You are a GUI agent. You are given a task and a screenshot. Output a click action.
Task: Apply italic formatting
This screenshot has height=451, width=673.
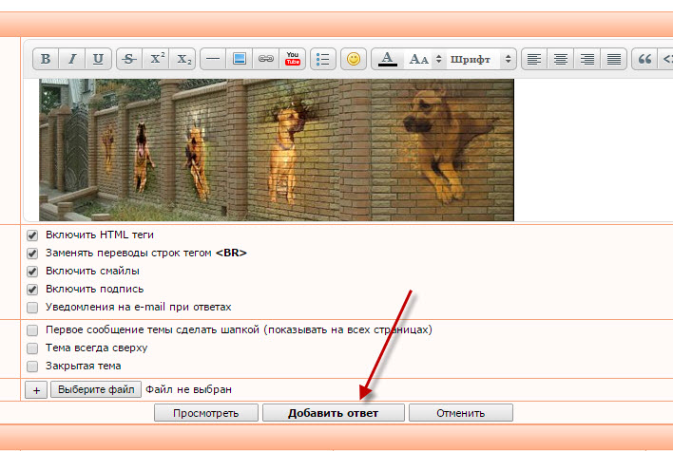[72, 59]
